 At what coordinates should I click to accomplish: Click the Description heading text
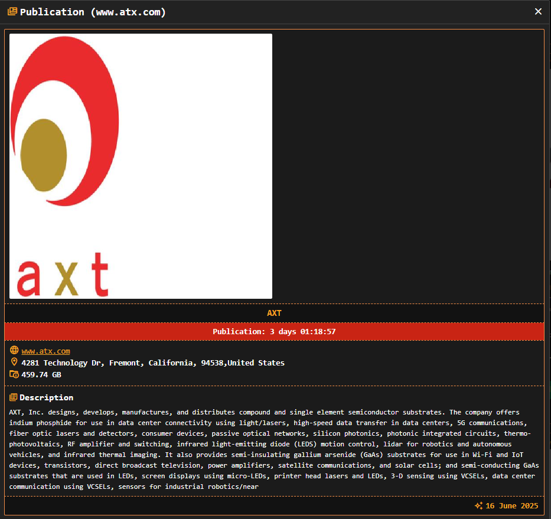46,397
